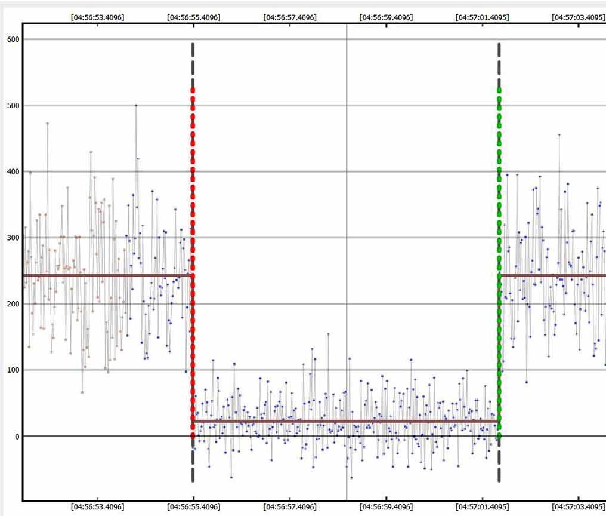Screen dimensions: 606x516
Task: Click the 600 label on the Y axis
Action: tap(13, 39)
